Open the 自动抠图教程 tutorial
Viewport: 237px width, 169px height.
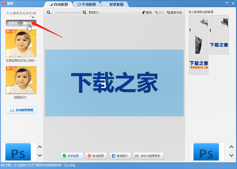click(21, 110)
